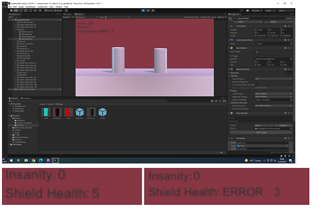Collapse the SampleScene in Hierarchy
The width and height of the screenshot is (323, 208).
pyautogui.click(x=13, y=20)
